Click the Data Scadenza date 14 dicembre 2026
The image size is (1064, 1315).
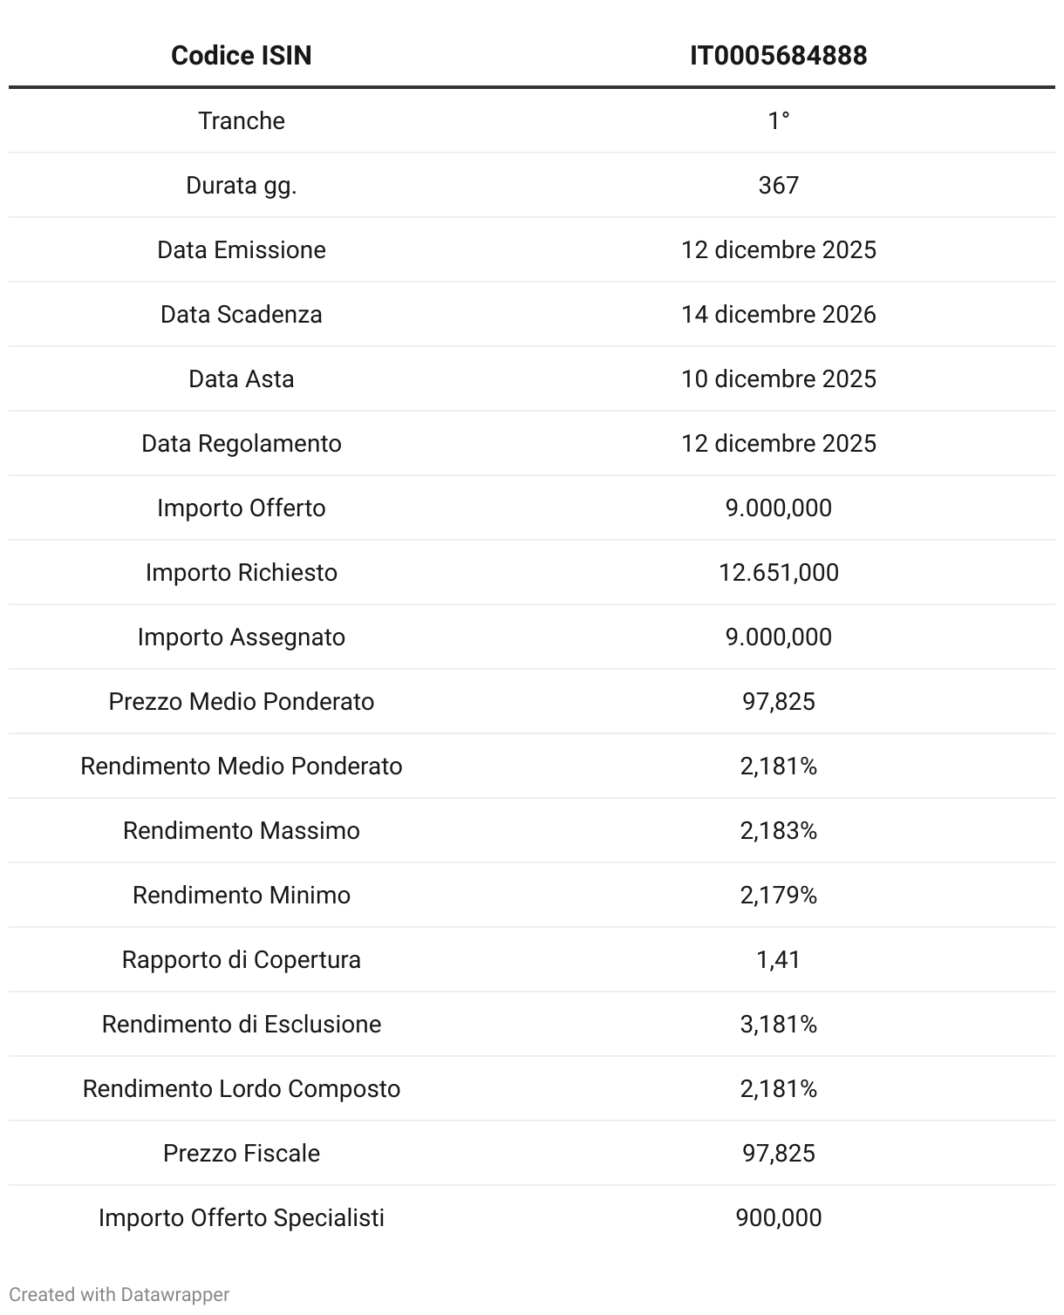pyautogui.click(x=778, y=314)
